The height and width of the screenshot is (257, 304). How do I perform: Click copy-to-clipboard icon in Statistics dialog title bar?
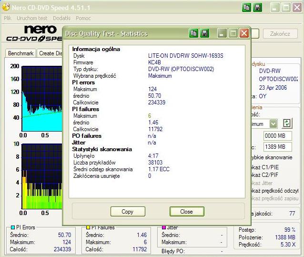[193, 33]
